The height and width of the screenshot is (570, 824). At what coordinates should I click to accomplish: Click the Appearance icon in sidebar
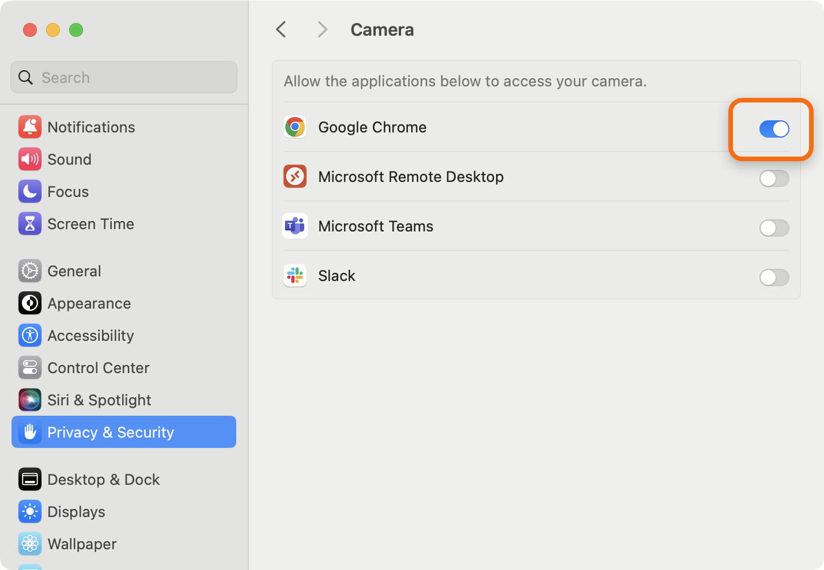click(x=30, y=303)
